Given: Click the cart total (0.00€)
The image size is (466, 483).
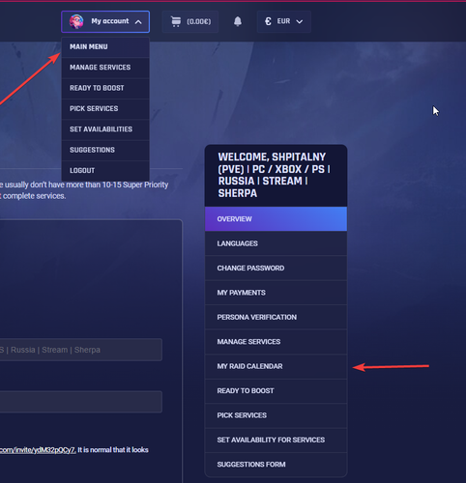Looking at the screenshot, I should click(x=199, y=21).
